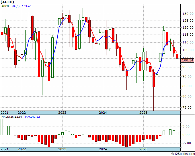Image resolution: width=195 pixels, height=156 pixels.
Task: Click the 103.46 moving average value
Action: [26, 6]
